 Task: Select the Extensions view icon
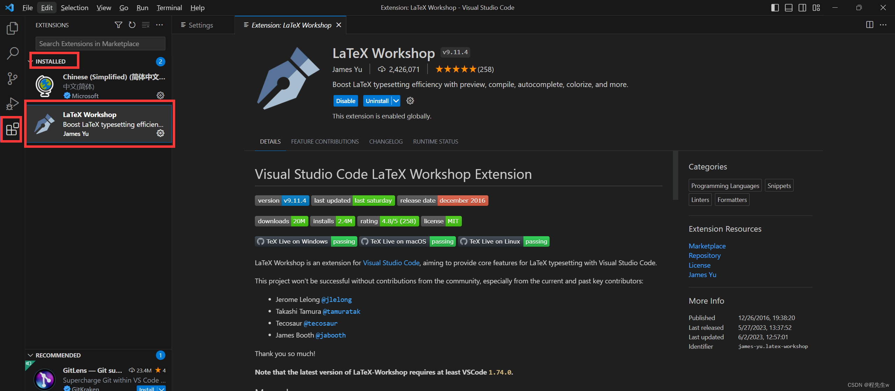tap(12, 129)
